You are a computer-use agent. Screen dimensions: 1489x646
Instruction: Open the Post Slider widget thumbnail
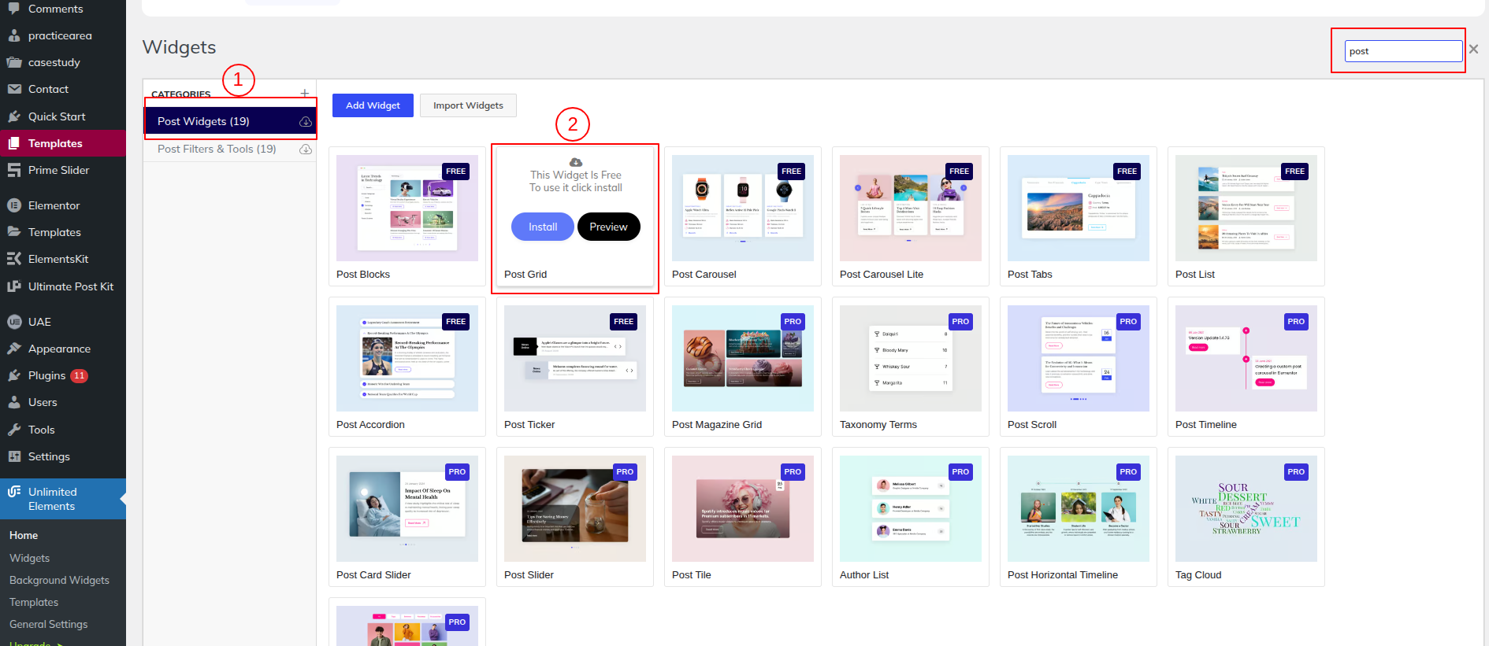(575, 508)
